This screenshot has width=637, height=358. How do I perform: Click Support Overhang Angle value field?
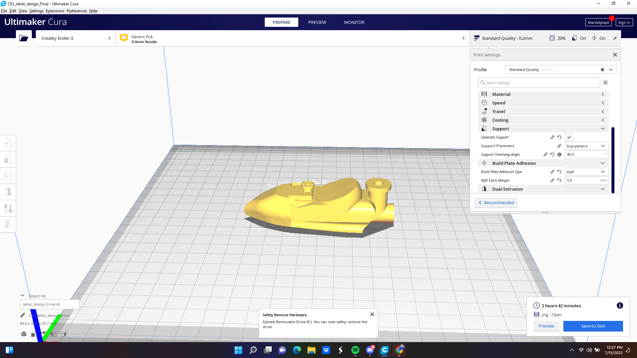587,154
